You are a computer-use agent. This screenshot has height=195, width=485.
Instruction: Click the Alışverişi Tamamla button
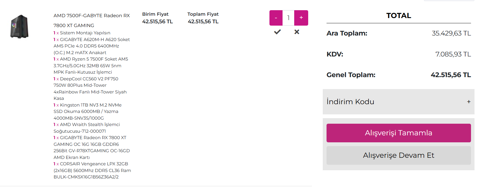point(398,133)
